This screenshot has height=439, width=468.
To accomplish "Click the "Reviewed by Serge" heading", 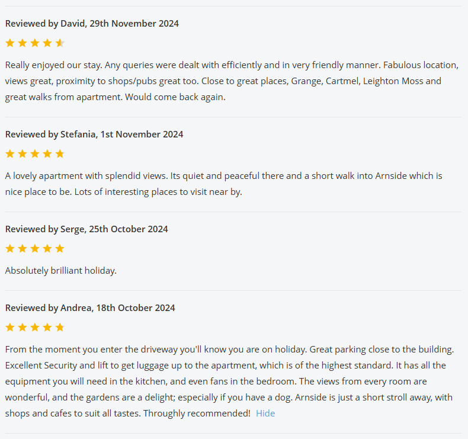I will tap(86, 229).
